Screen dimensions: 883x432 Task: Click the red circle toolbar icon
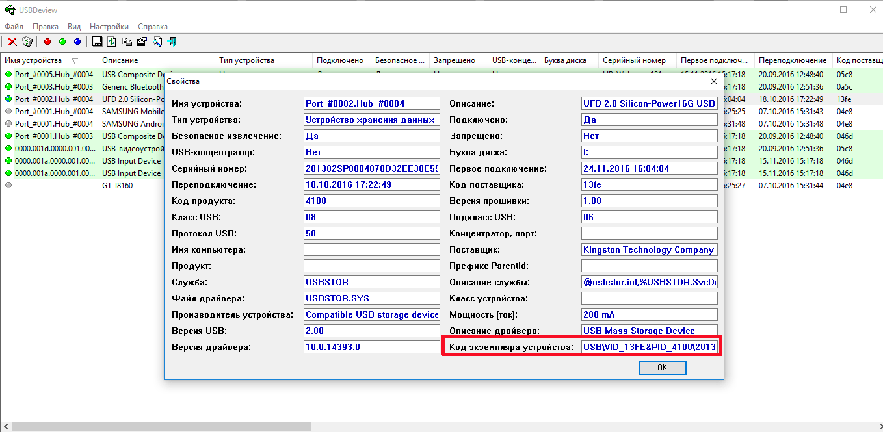click(47, 42)
